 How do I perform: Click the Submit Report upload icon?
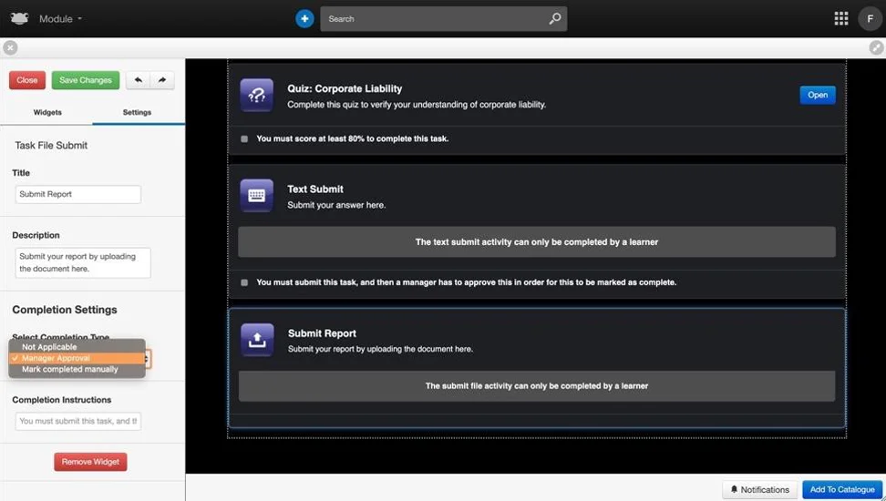click(257, 340)
